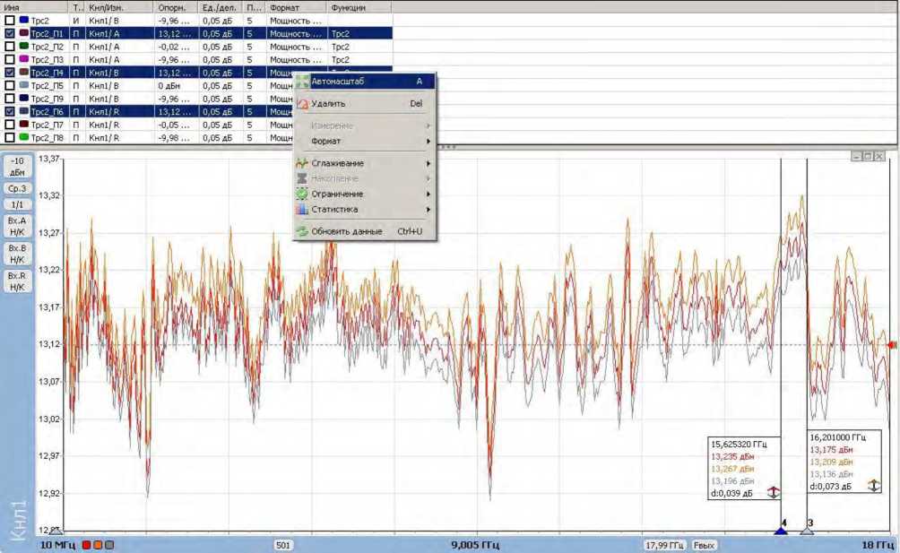Uncheck the Трс2_П1 trace checkbox

pyautogui.click(x=10, y=33)
